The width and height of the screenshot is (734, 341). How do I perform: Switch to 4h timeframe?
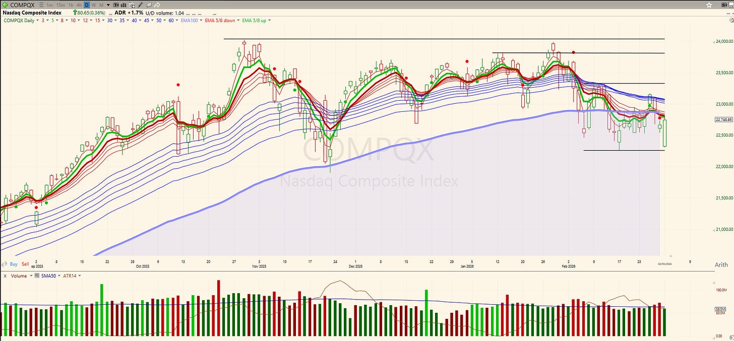pyautogui.click(x=79, y=5)
